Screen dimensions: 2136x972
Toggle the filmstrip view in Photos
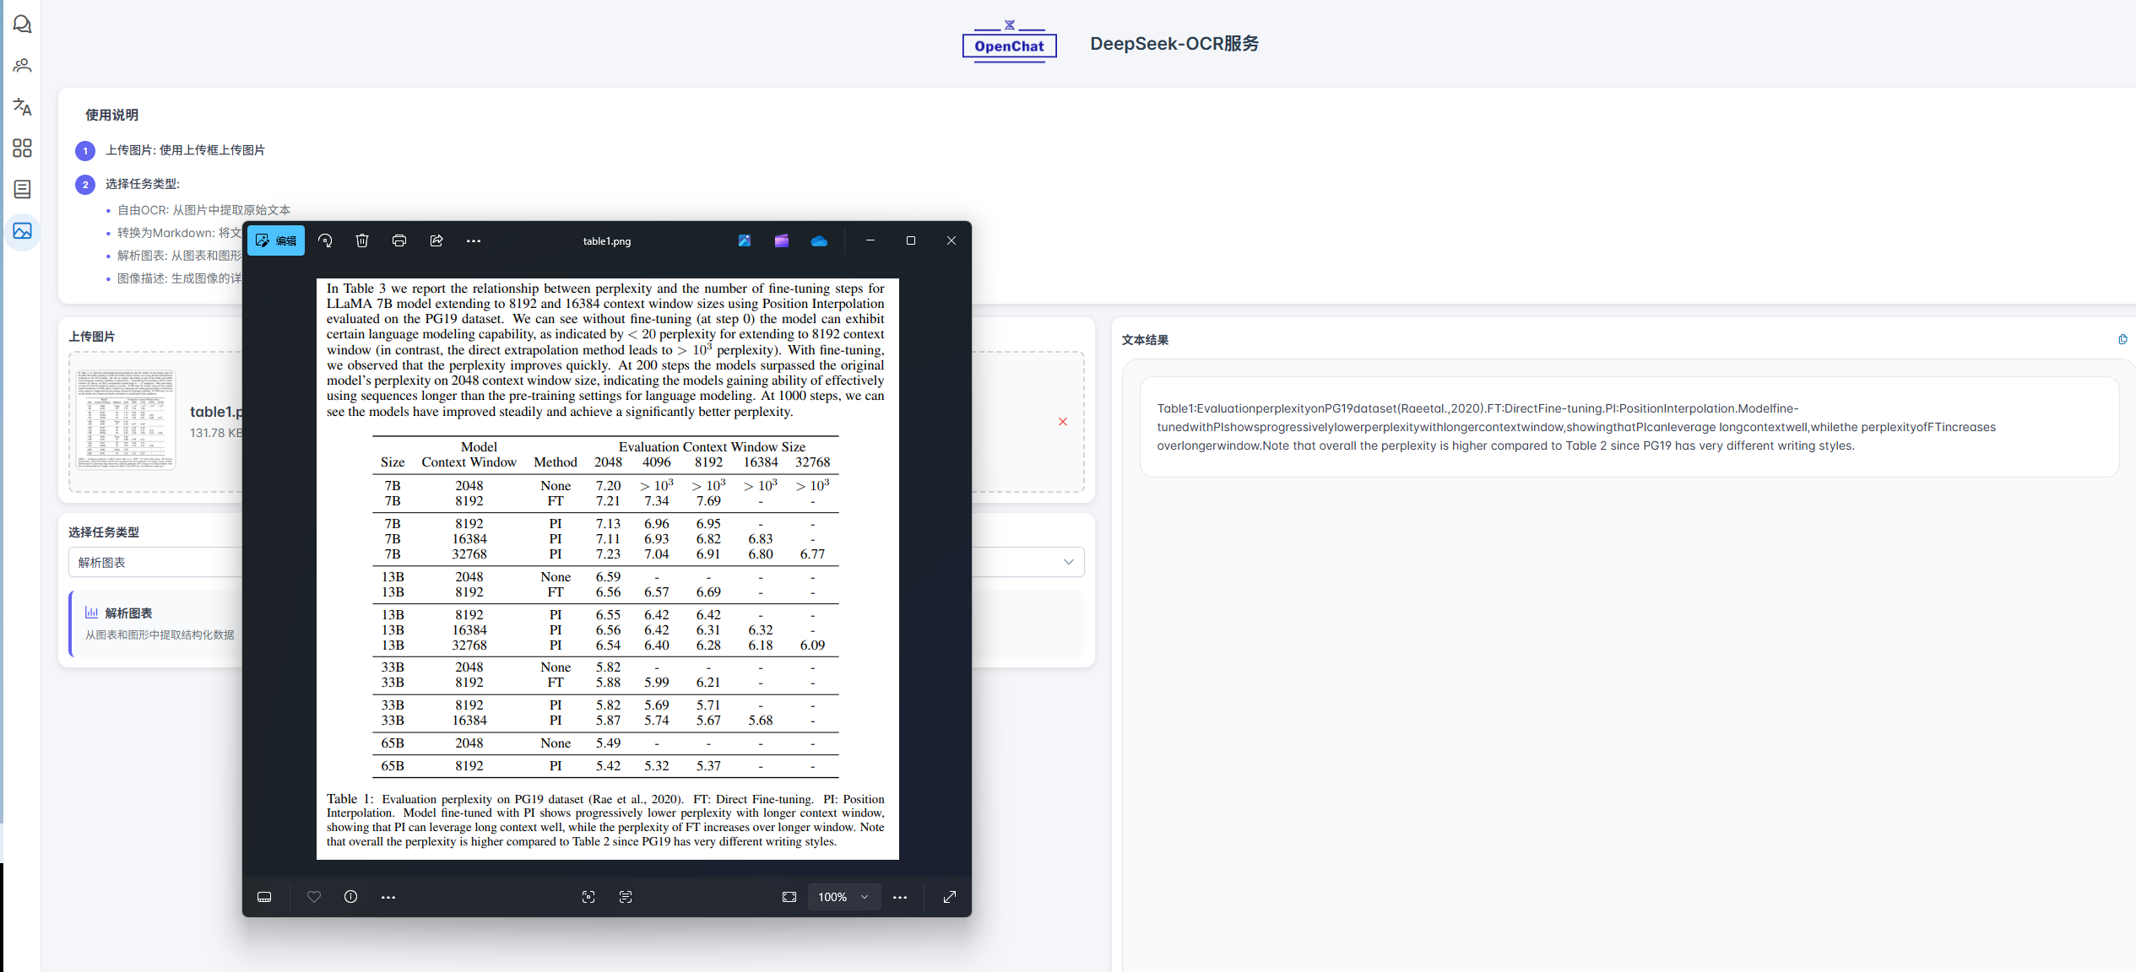click(264, 897)
